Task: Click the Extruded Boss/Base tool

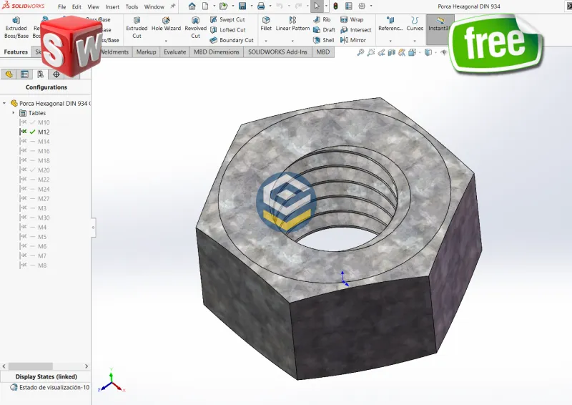Action: click(16, 27)
